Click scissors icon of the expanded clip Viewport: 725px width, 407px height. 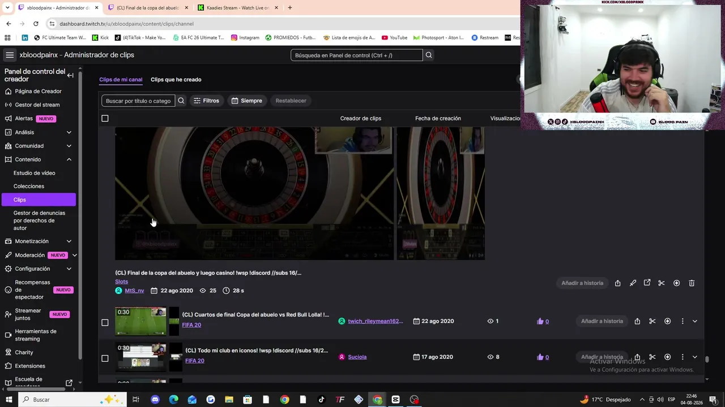(x=661, y=283)
